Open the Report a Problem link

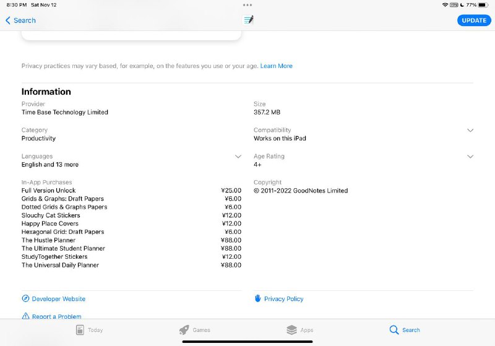point(56,316)
